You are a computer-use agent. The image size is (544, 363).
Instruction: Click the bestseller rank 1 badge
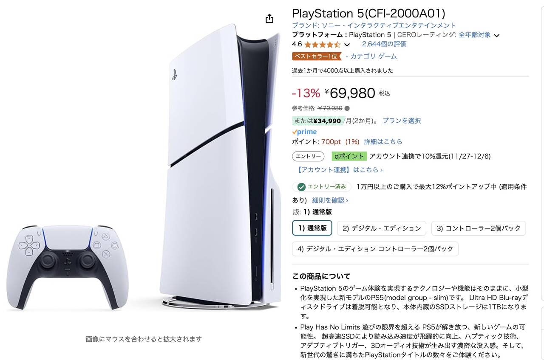point(317,56)
